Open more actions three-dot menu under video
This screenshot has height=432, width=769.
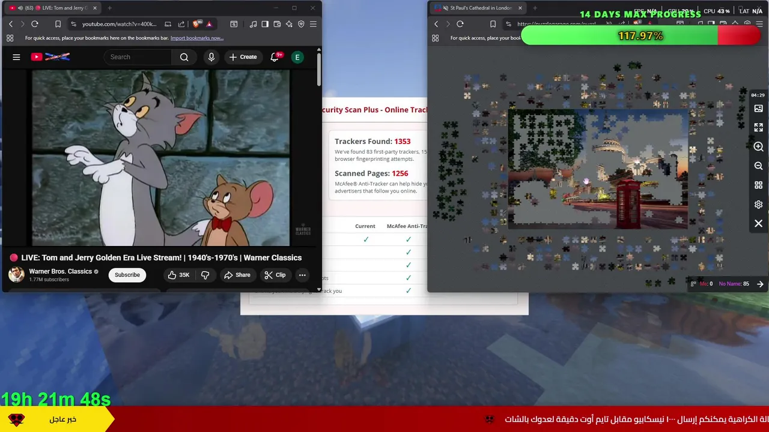(302, 275)
